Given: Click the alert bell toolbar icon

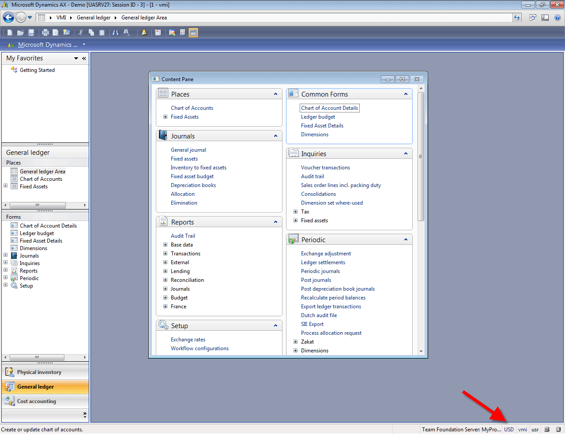Looking at the screenshot, I should 144,33.
